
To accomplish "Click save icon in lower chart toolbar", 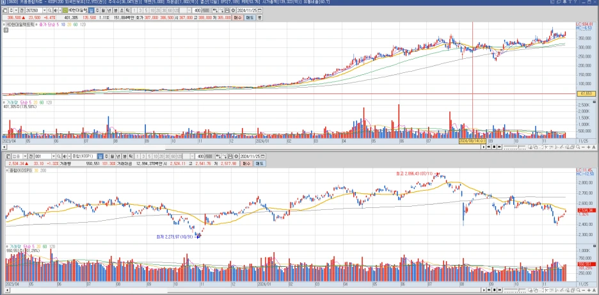I will pyautogui.click(x=230, y=156).
